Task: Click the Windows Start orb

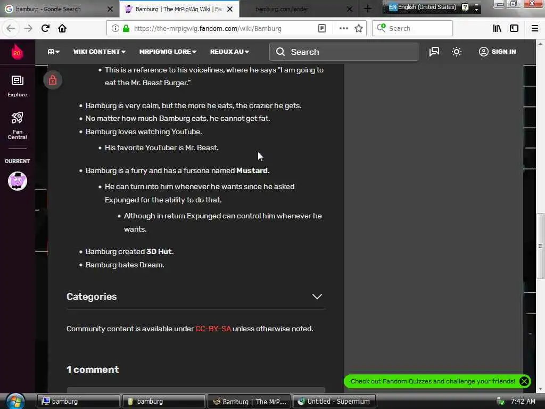Action: (x=15, y=402)
